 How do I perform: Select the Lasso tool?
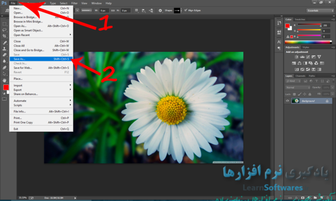tap(4, 30)
